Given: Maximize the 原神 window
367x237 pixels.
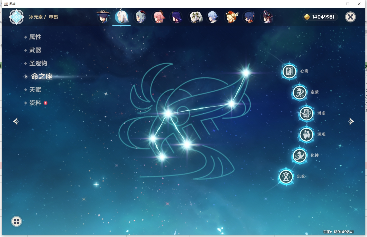Looking at the screenshot, I should 348,4.
